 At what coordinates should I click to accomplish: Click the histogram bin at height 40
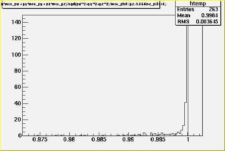(x=186, y=119)
